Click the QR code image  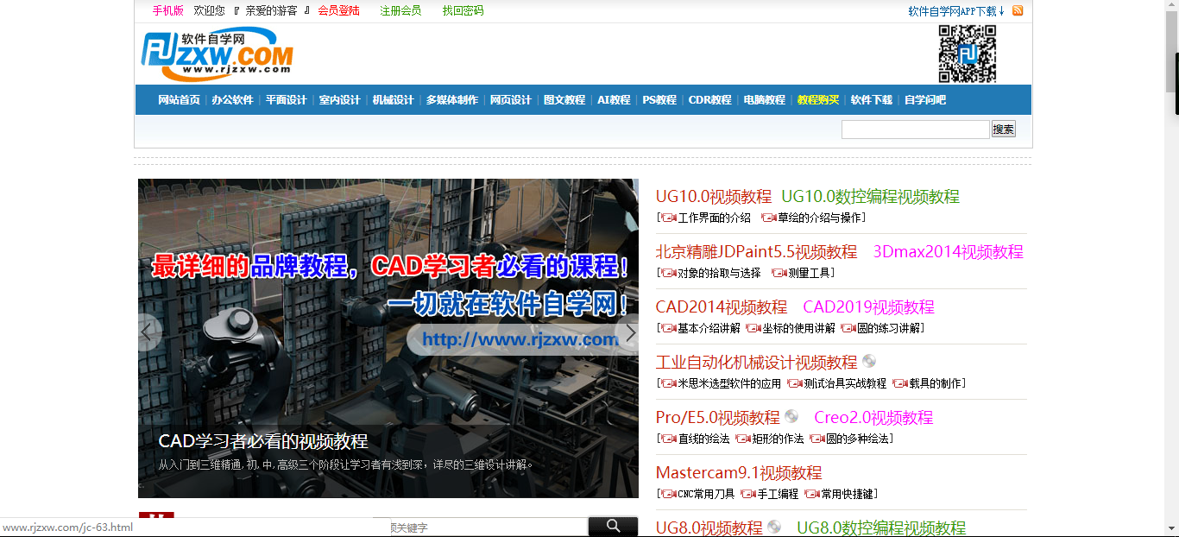point(968,54)
